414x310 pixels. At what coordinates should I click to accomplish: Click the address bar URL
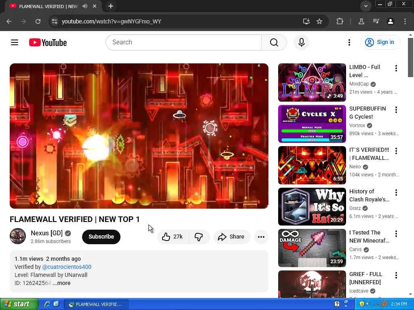111,21
